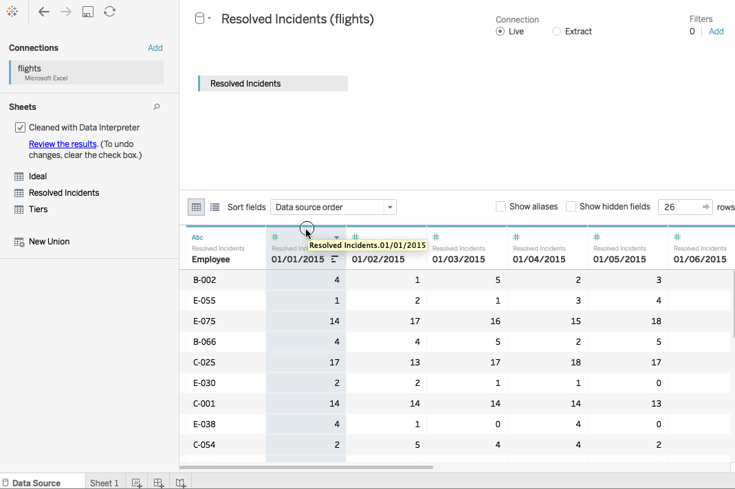This screenshot has width=735, height=489.
Task: Change data type of 01/04/2015 column
Action: pos(516,237)
